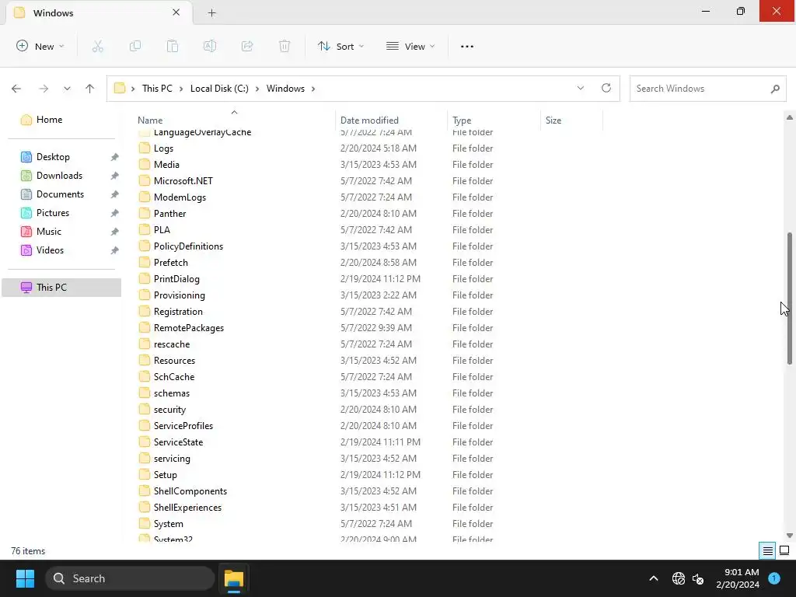Click the vertical scrollbar thumb
This screenshot has width=796, height=597.
790,298
